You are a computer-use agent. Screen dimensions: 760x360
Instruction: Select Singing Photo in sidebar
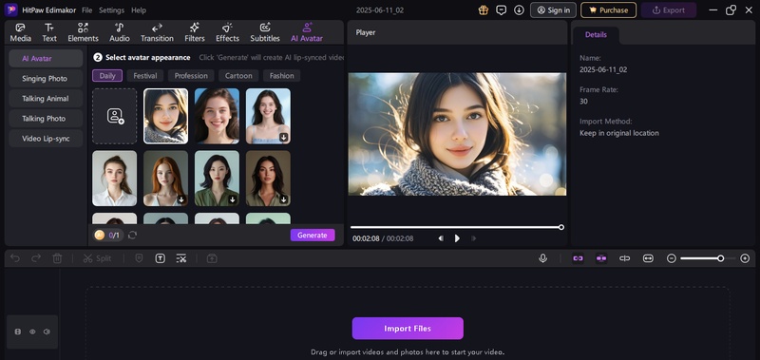(x=46, y=78)
